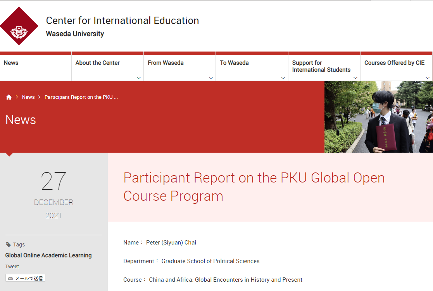Expand Support for International Students arrow

355,78
